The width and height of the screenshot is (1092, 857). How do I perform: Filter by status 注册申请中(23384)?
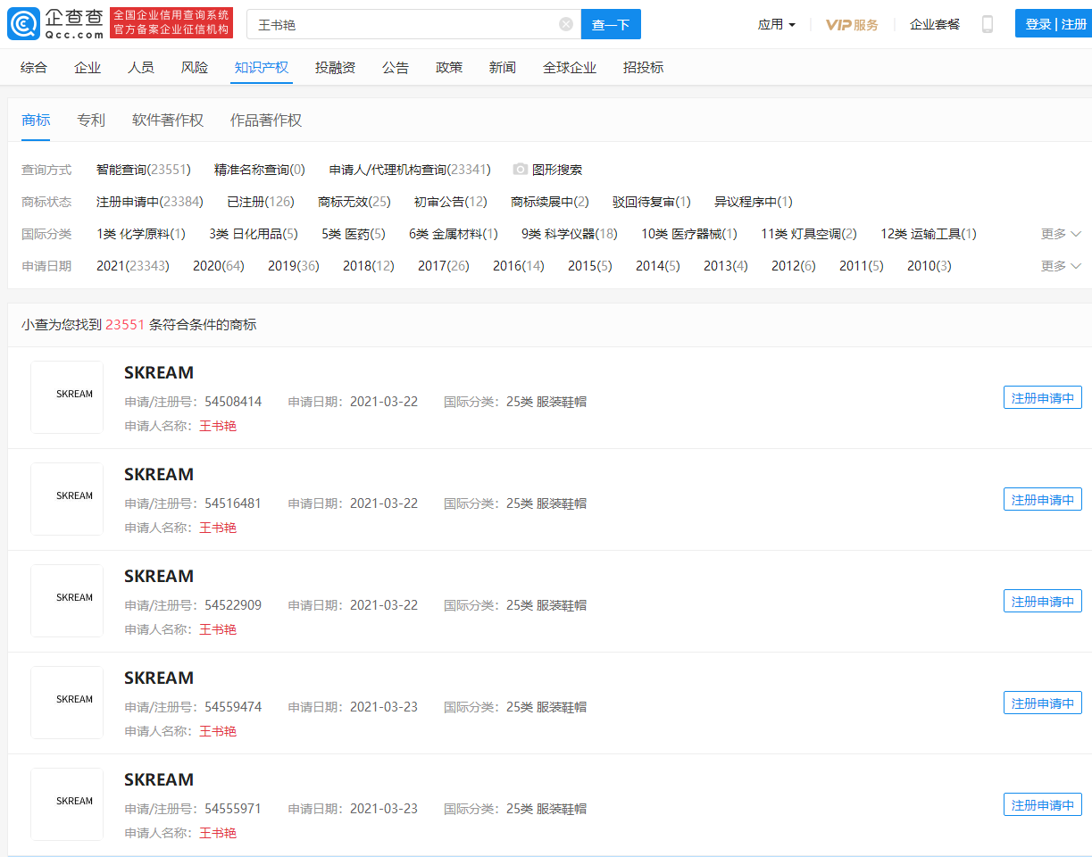click(x=150, y=202)
